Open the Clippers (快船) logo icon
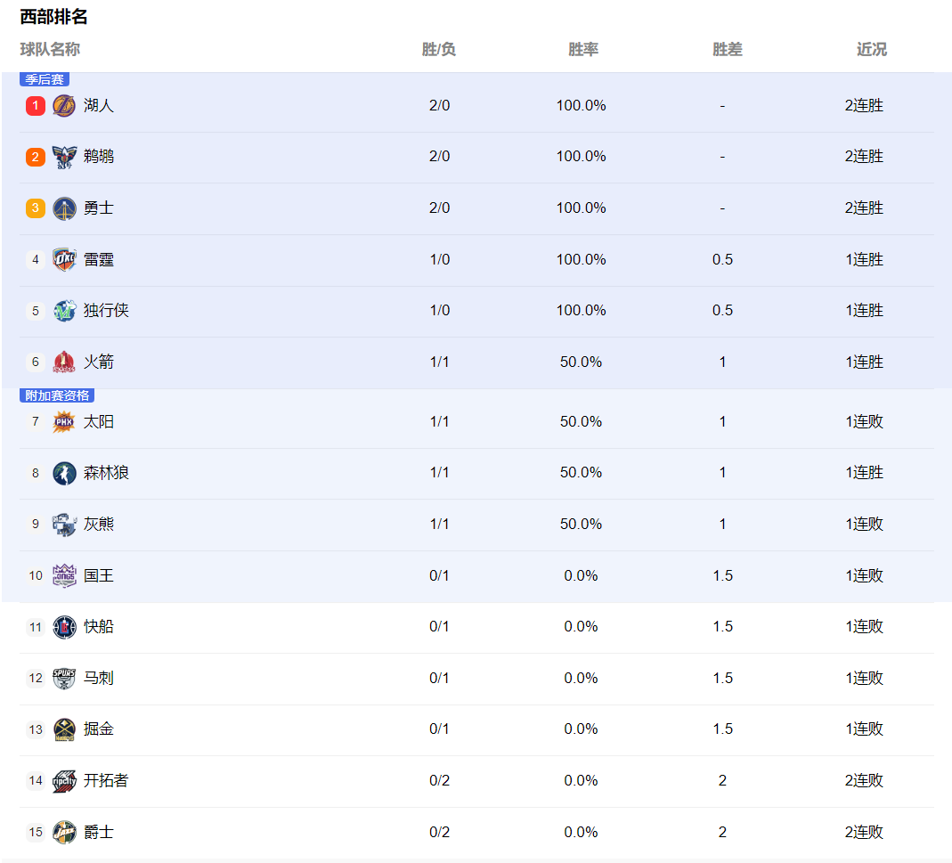This screenshot has height=863, width=952. tap(64, 627)
